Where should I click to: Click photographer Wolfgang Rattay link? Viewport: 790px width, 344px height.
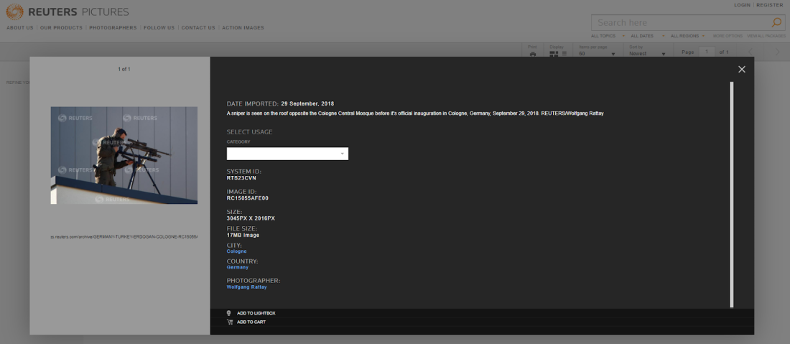pyautogui.click(x=247, y=287)
